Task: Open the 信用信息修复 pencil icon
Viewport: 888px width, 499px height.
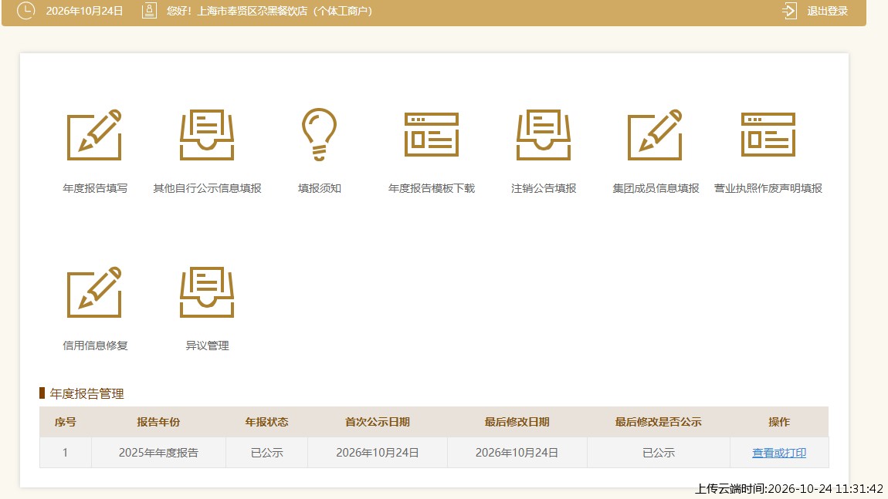Action: [94, 292]
